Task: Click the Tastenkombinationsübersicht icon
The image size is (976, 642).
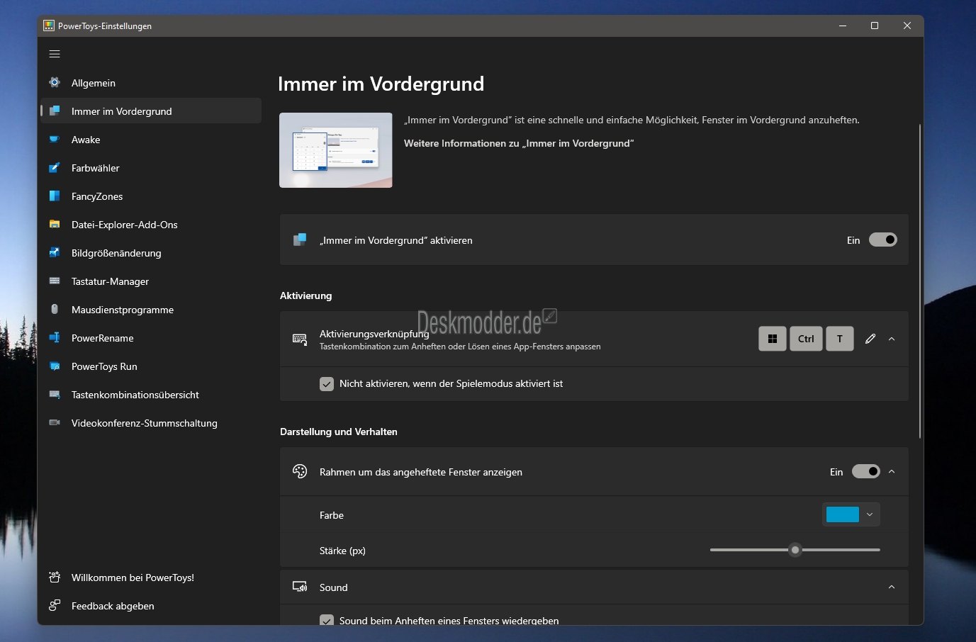Action: [55, 394]
